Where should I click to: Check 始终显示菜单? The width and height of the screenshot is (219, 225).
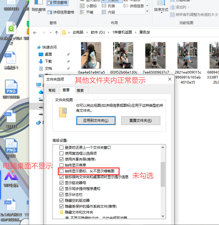click(x=61, y=165)
